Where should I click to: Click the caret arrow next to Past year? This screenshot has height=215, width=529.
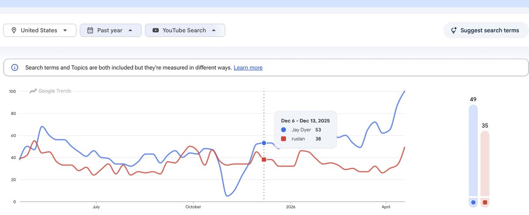coord(130,30)
